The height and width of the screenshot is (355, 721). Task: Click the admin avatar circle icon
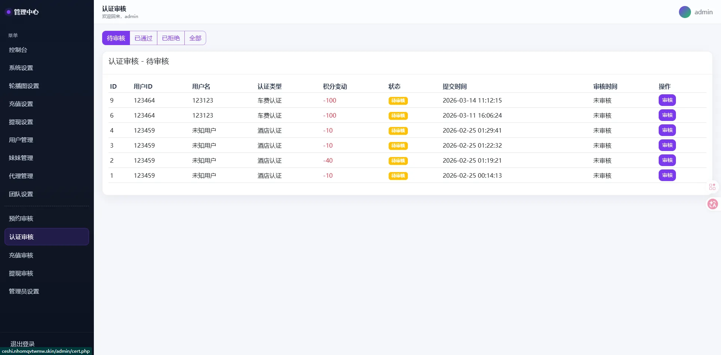click(x=685, y=12)
